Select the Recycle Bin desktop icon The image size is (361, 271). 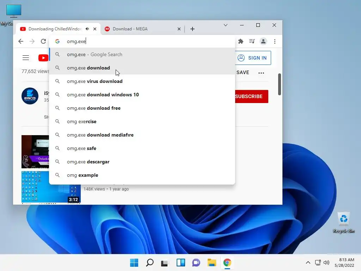tap(343, 223)
